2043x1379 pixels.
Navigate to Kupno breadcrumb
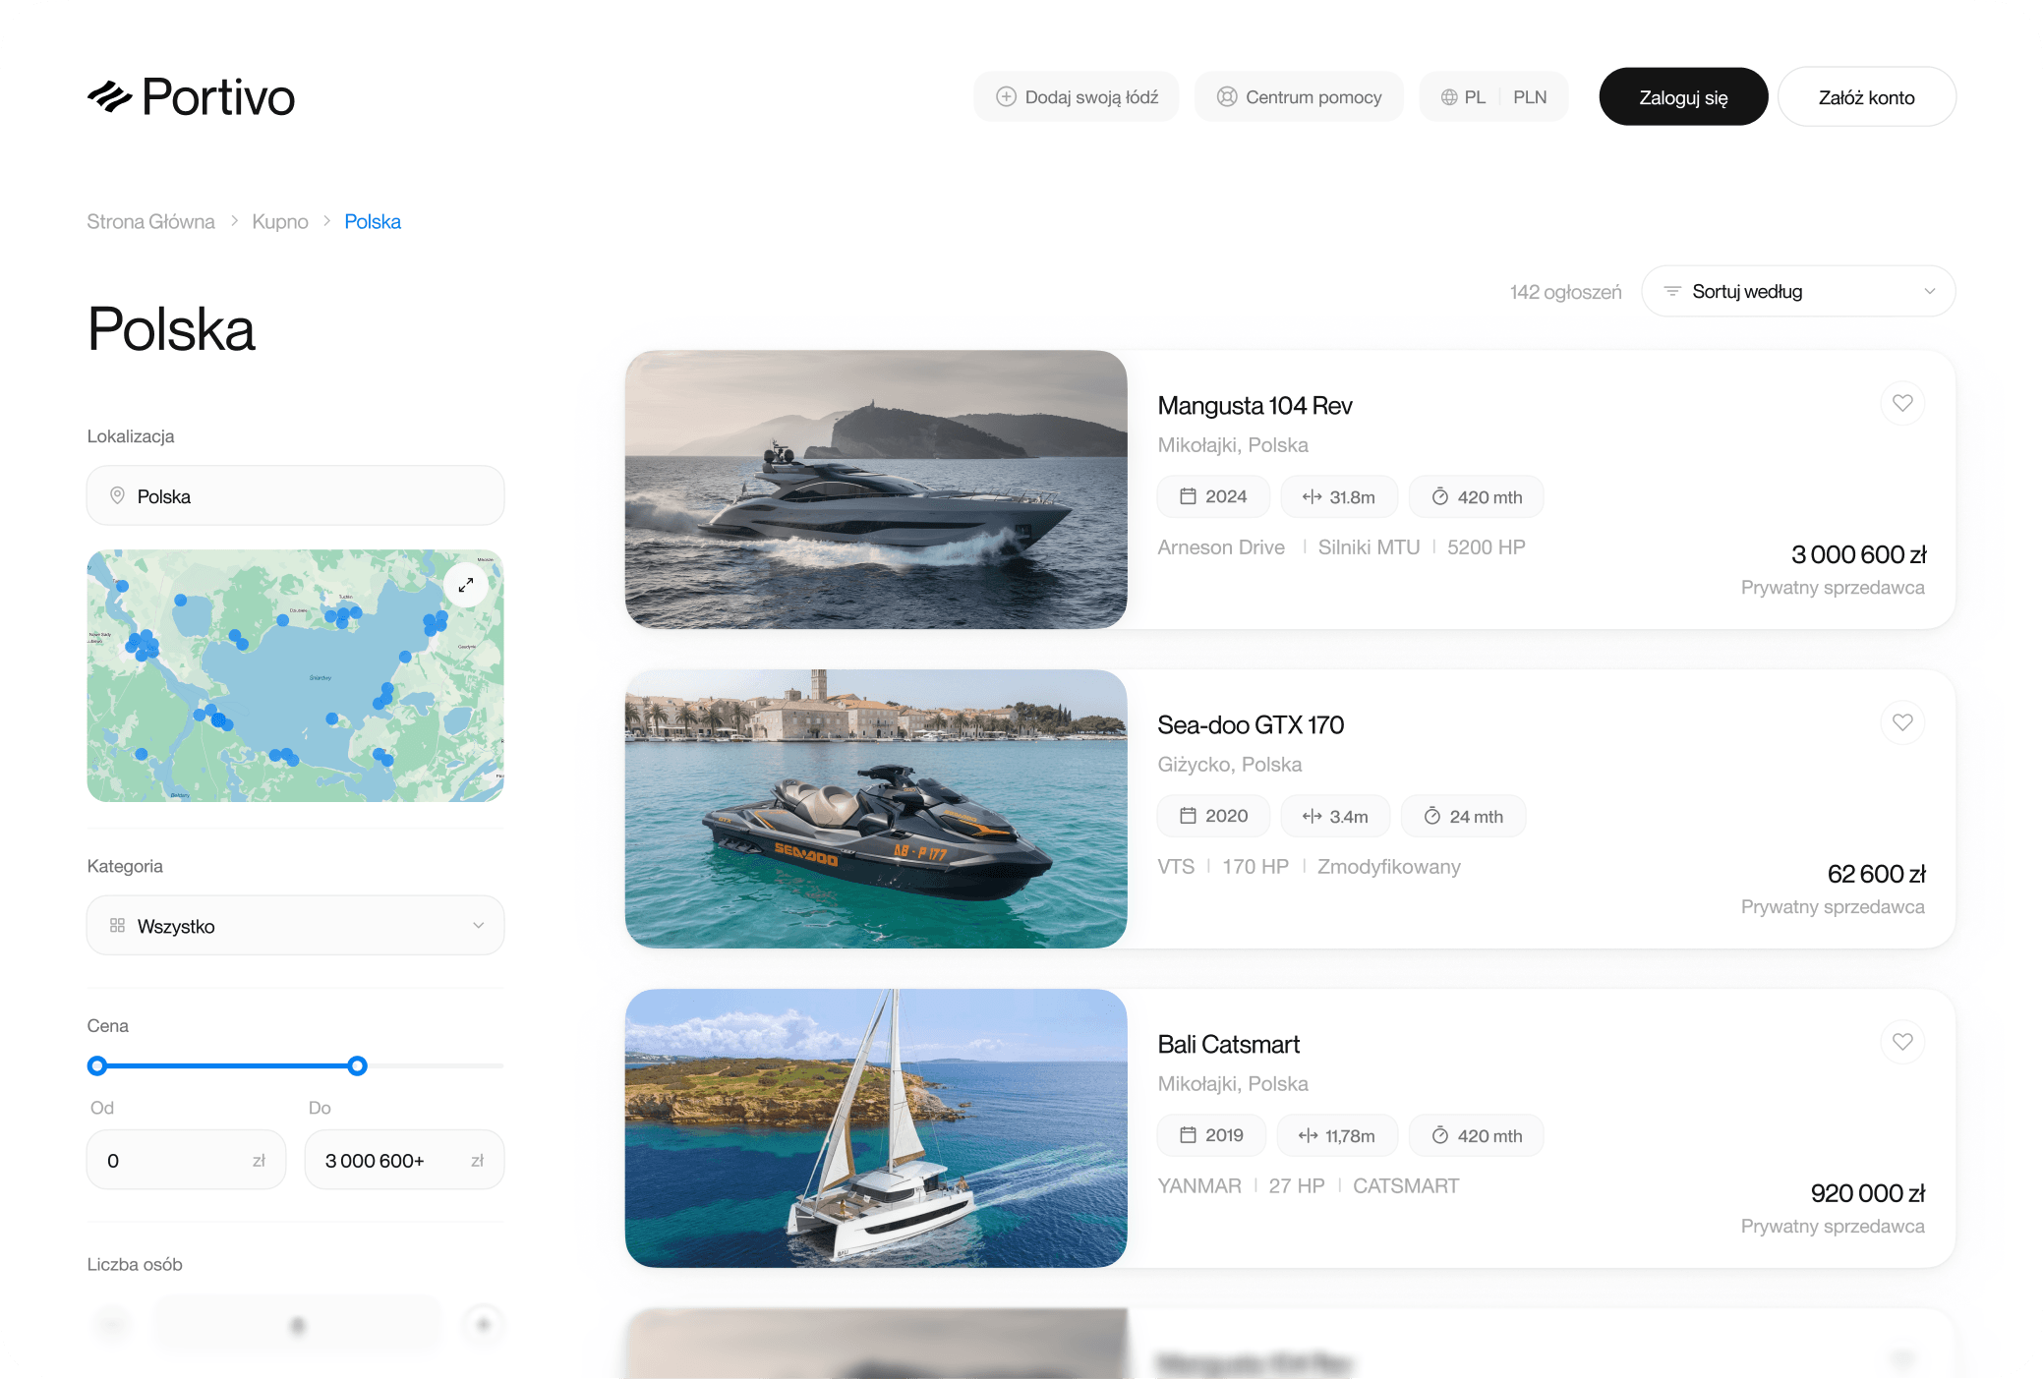(x=279, y=221)
